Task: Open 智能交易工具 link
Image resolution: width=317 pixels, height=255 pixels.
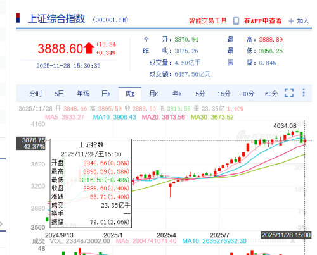Action: point(208,21)
